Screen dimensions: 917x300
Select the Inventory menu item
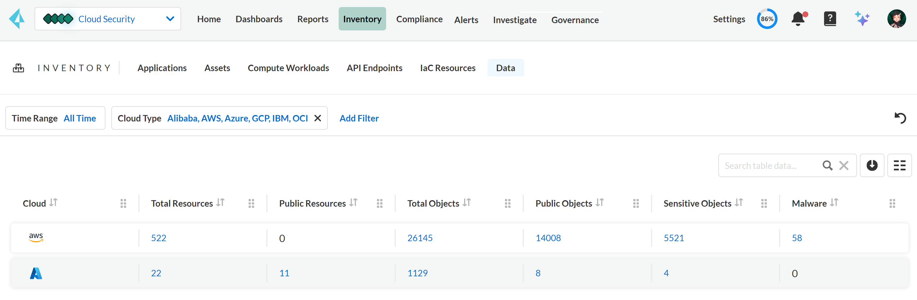[362, 19]
